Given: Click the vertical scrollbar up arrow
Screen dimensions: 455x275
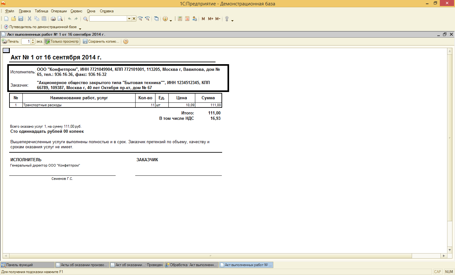Looking at the screenshot, I should click(450, 51).
